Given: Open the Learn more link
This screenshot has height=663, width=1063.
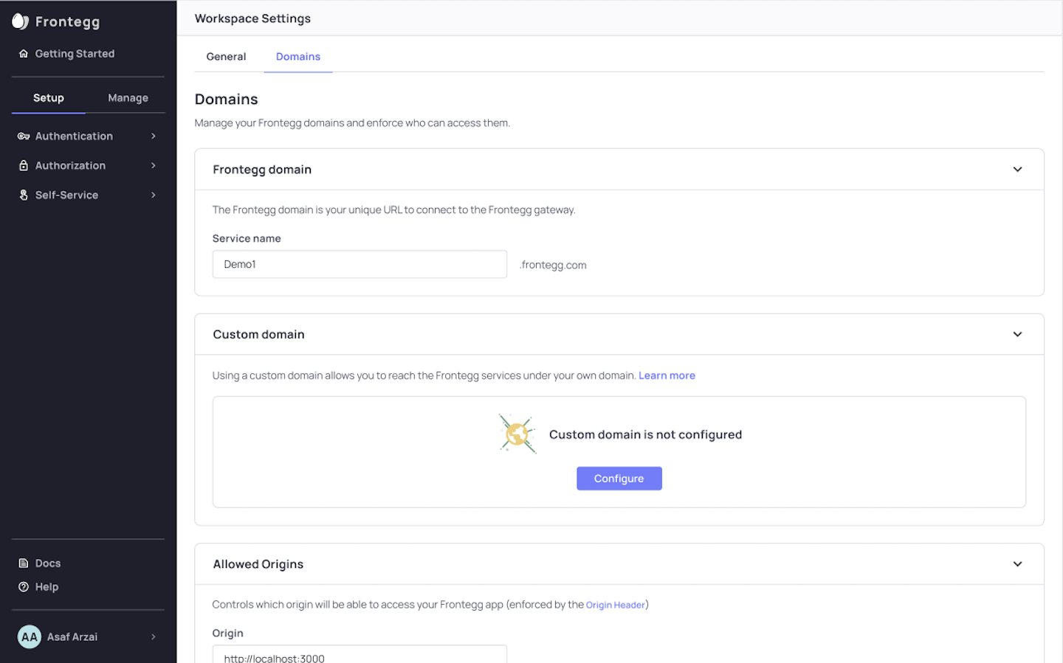Looking at the screenshot, I should [667, 375].
